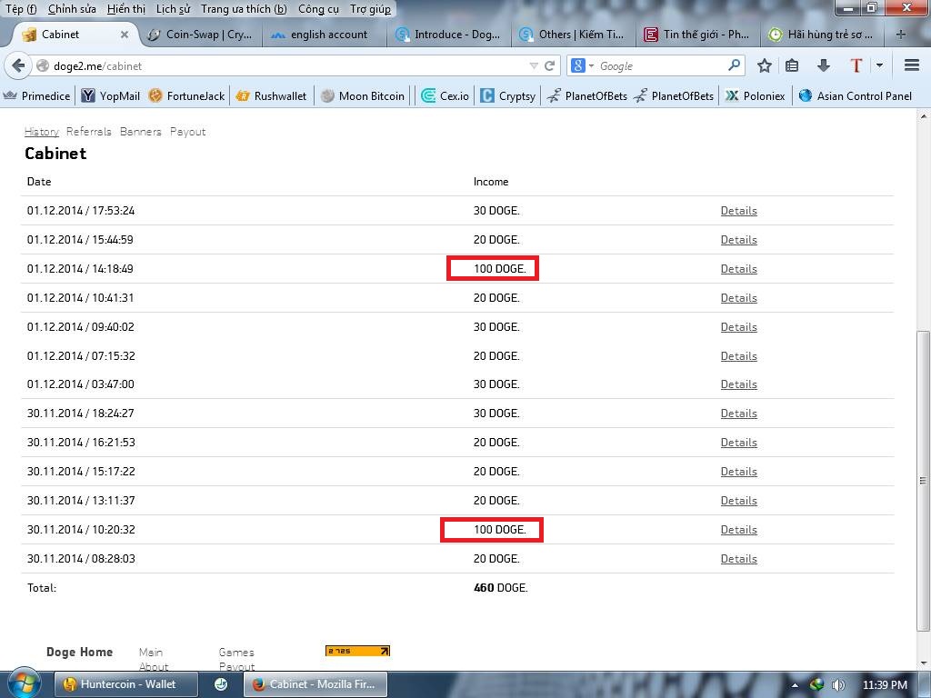Image resolution: width=931 pixels, height=698 pixels.
Task: Reload the page with the refresh icon
Action: click(550, 65)
